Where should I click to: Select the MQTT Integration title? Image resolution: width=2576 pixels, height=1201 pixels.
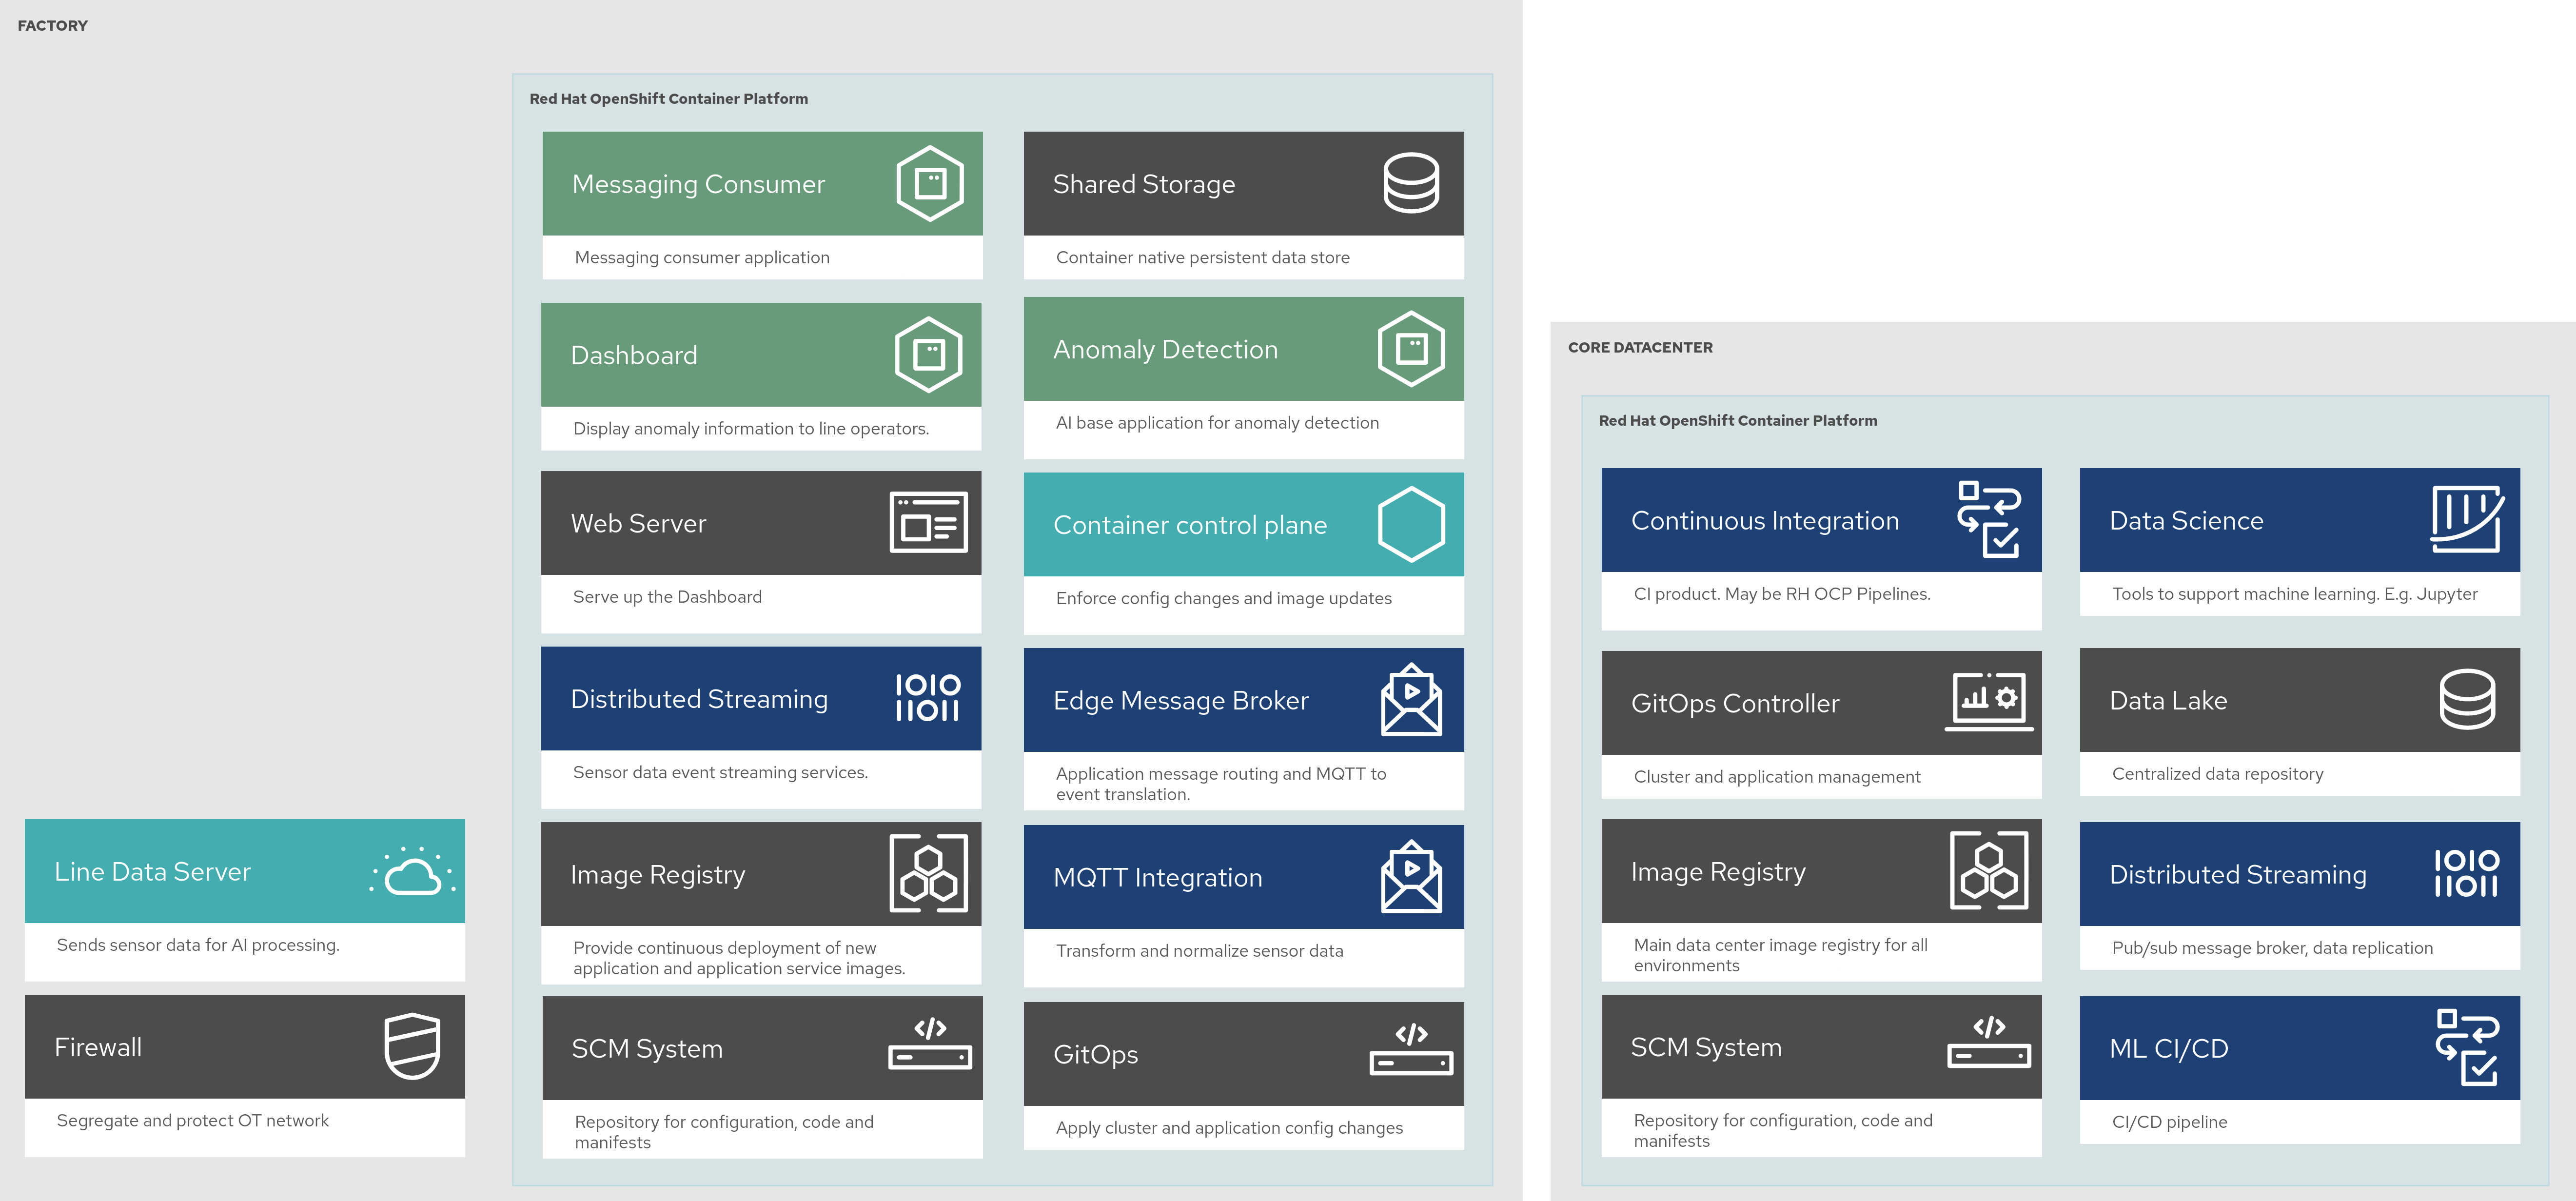point(1157,877)
